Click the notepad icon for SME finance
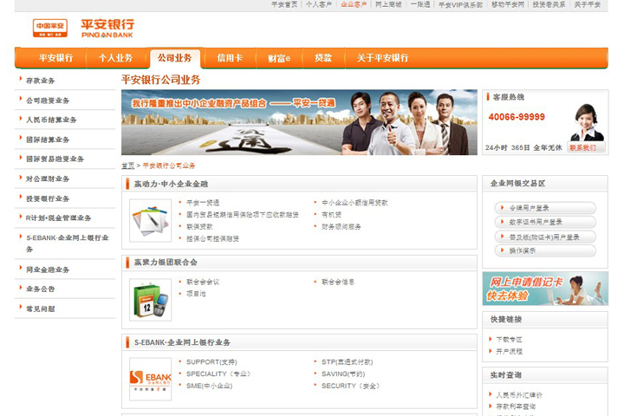The width and height of the screenshot is (624, 416). pos(150,221)
